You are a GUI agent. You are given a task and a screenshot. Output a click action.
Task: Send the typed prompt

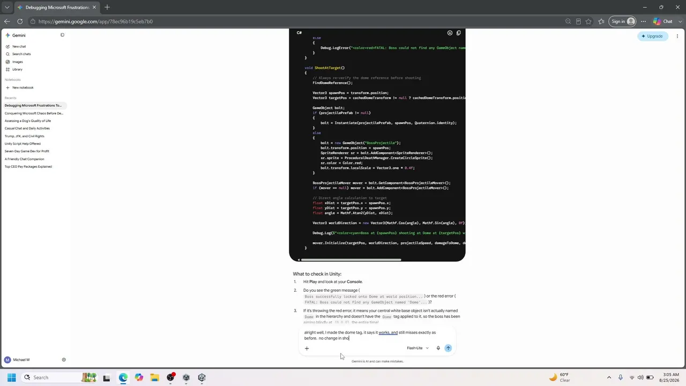click(448, 348)
